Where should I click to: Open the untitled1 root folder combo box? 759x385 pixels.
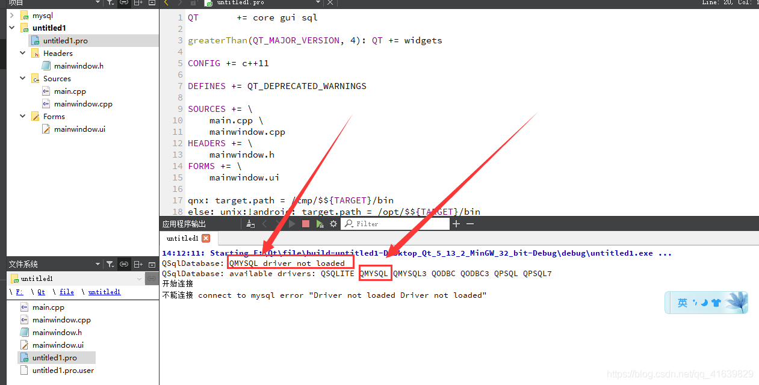pos(76,279)
